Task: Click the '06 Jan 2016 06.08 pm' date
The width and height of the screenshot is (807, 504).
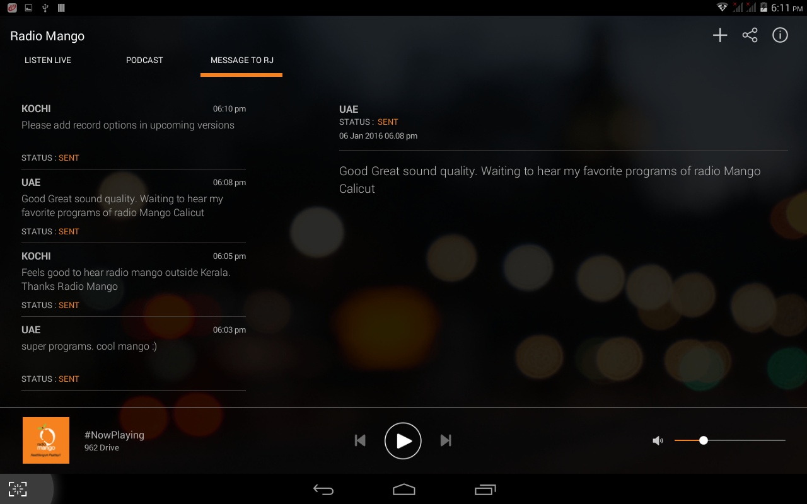Action: tap(378, 136)
